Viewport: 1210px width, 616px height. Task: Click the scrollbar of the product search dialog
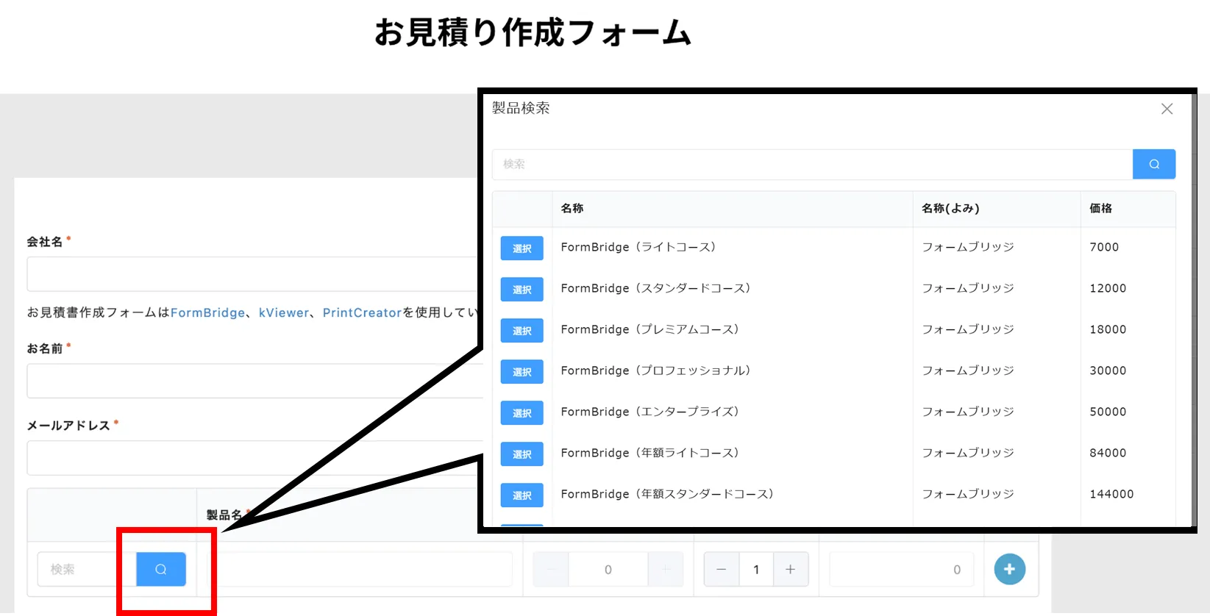[1194, 309]
